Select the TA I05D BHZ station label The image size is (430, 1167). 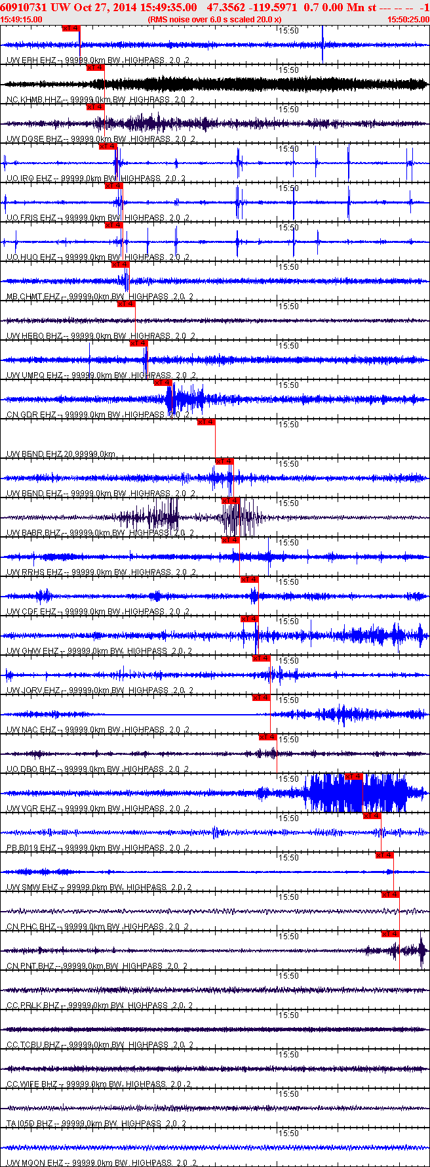(96, 1124)
